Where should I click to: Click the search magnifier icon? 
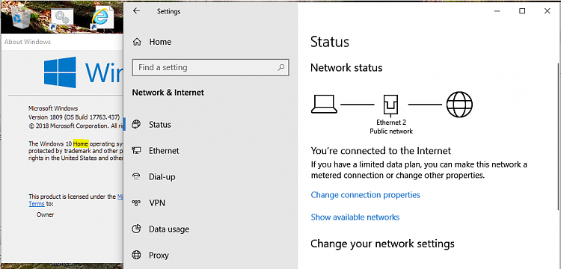pos(281,67)
